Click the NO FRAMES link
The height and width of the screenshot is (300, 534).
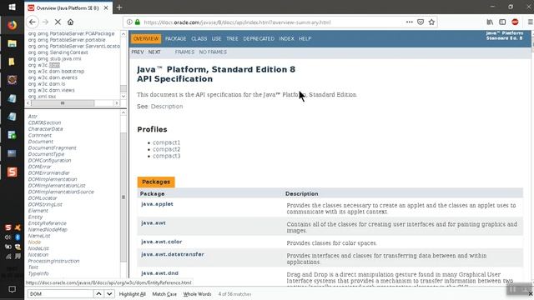point(213,52)
